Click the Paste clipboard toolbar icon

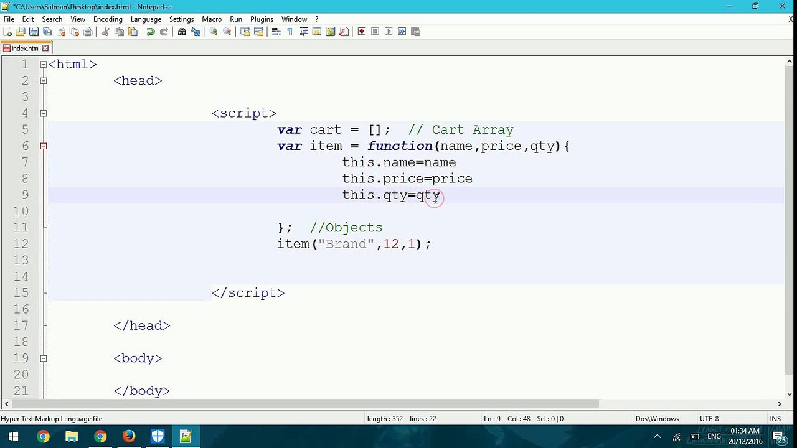[x=133, y=32]
